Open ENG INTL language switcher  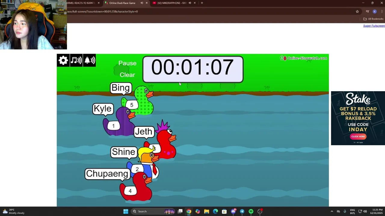click(353, 211)
